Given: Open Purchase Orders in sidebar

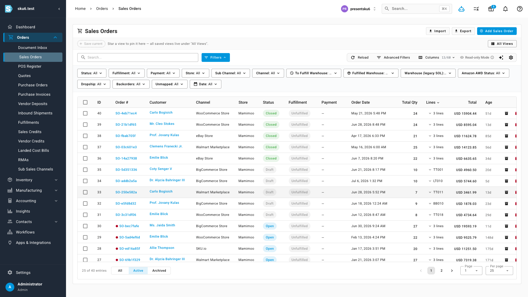Looking at the screenshot, I should click(33, 85).
